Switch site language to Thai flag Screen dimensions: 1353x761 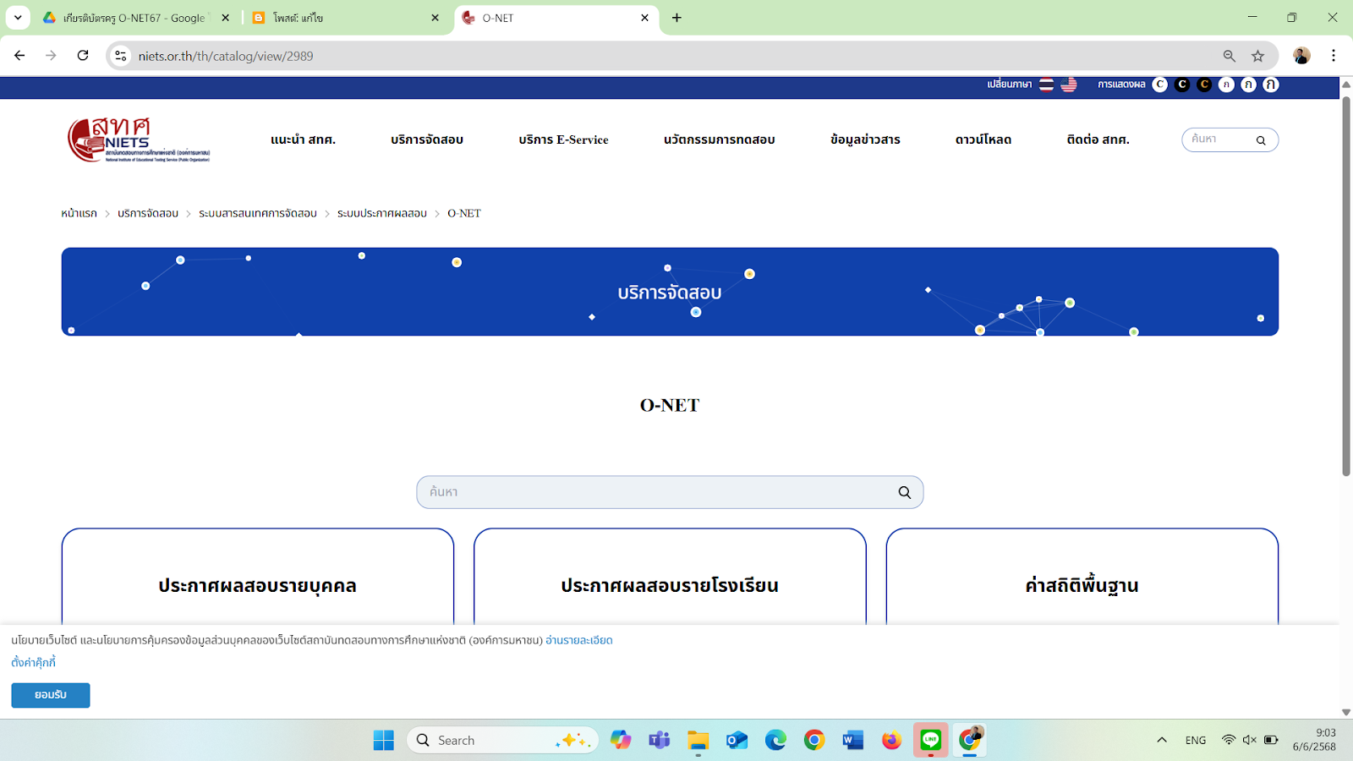(1046, 85)
